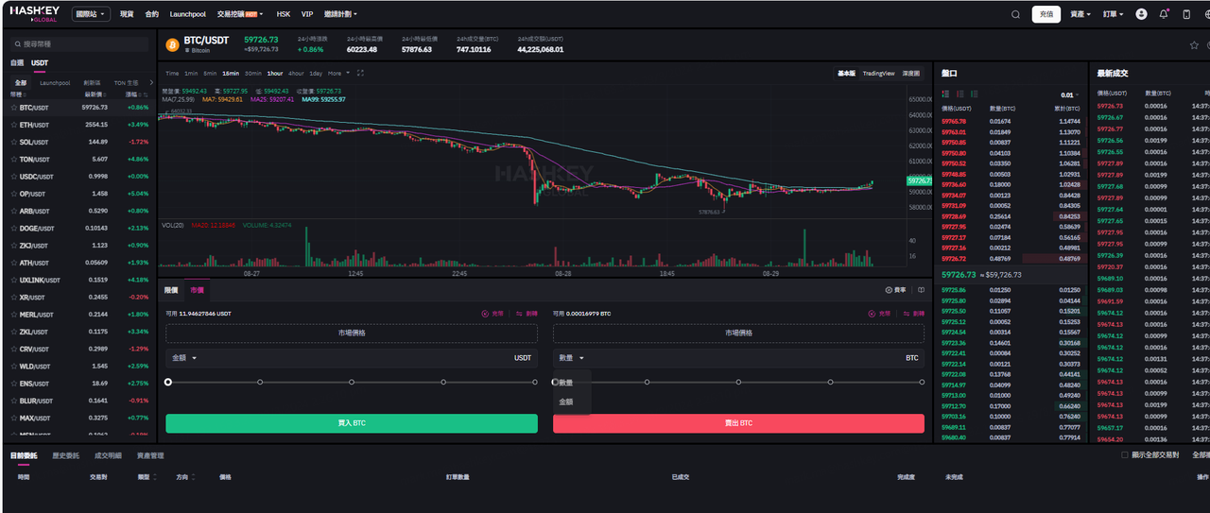This screenshot has height=513, width=1210.
Task: Click the white 充值 deposit button
Action: click(x=1046, y=14)
